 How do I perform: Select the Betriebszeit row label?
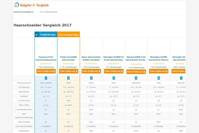point(24,92)
